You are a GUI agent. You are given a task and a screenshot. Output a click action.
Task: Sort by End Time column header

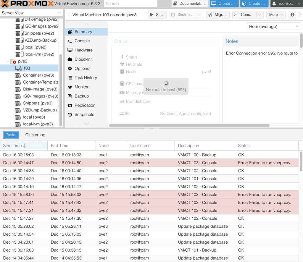tap(71, 146)
